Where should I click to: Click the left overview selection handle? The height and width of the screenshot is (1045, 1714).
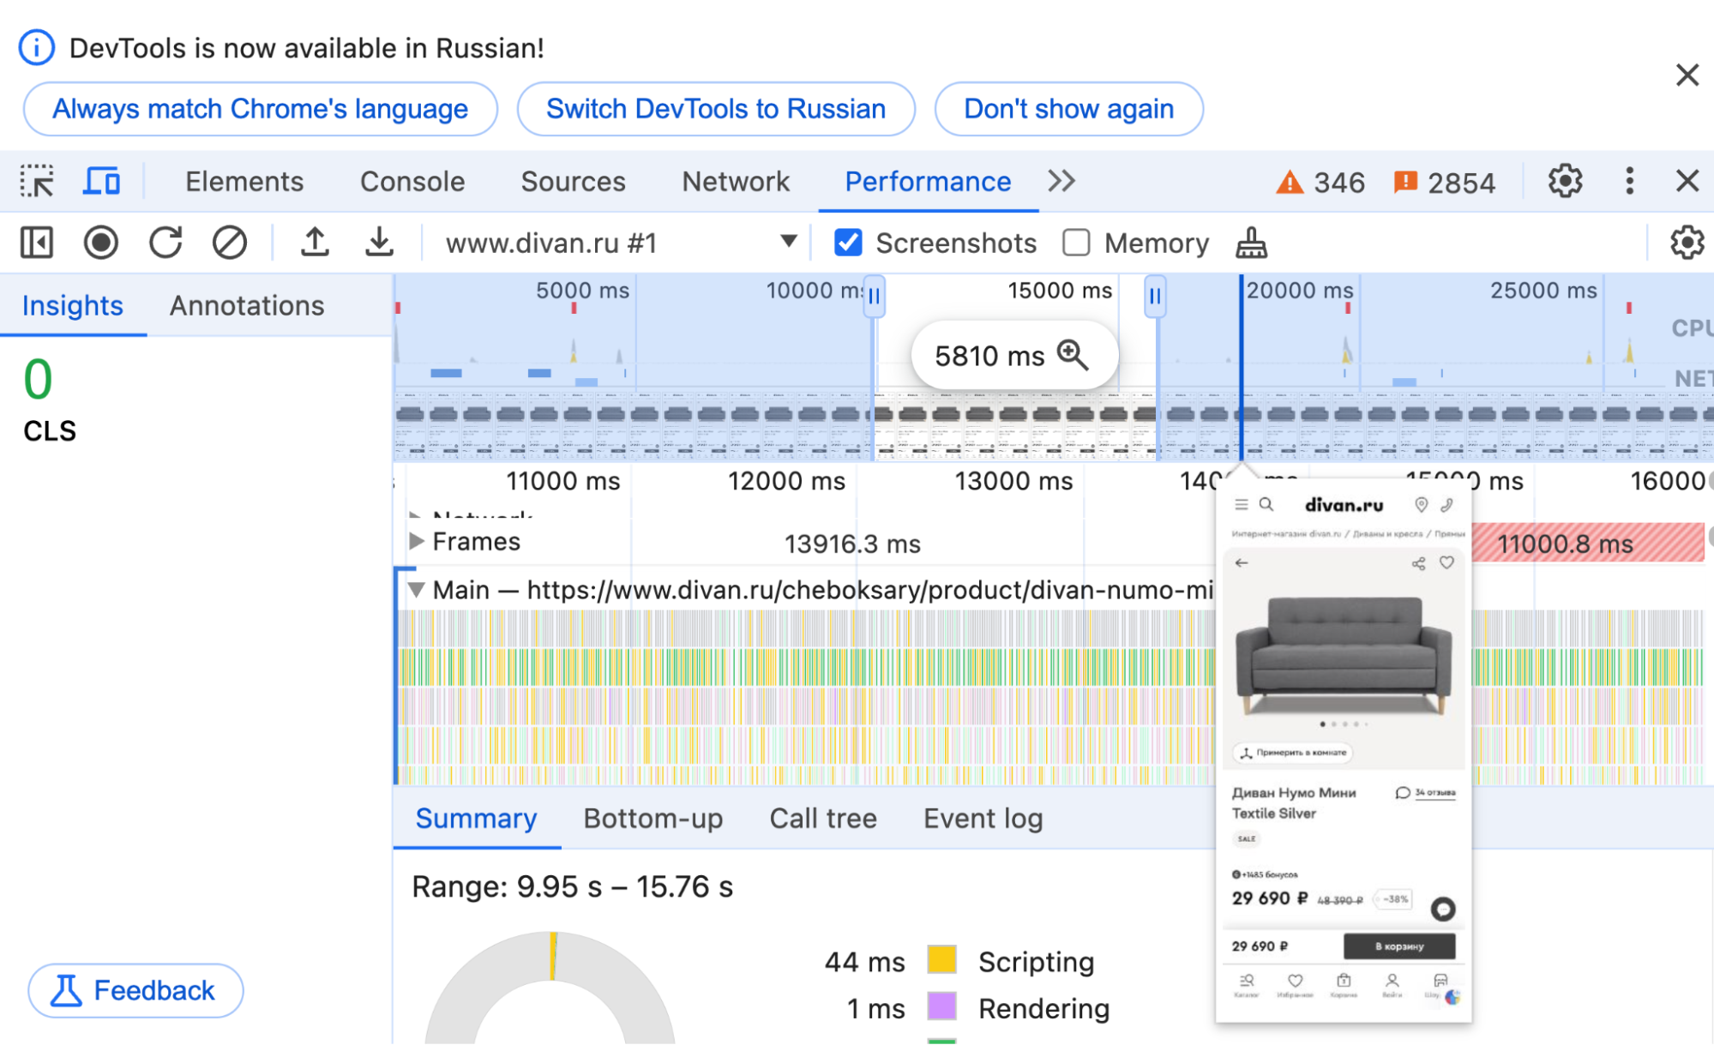click(874, 297)
